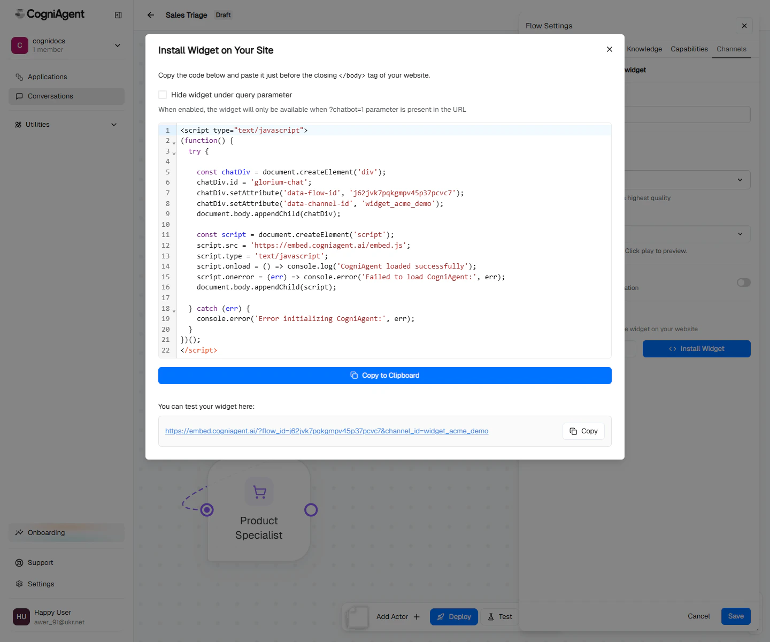Click Add Actor button
The height and width of the screenshot is (642, 770).
tap(398, 617)
